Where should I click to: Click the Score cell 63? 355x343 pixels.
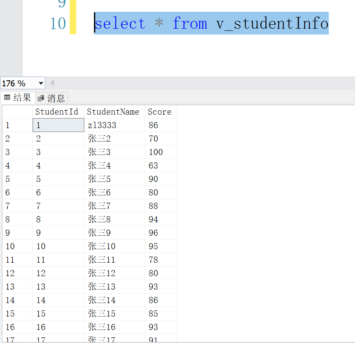(161, 165)
